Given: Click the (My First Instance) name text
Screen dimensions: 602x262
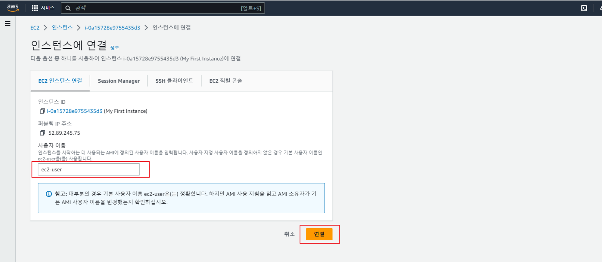Looking at the screenshot, I should 126,111.
